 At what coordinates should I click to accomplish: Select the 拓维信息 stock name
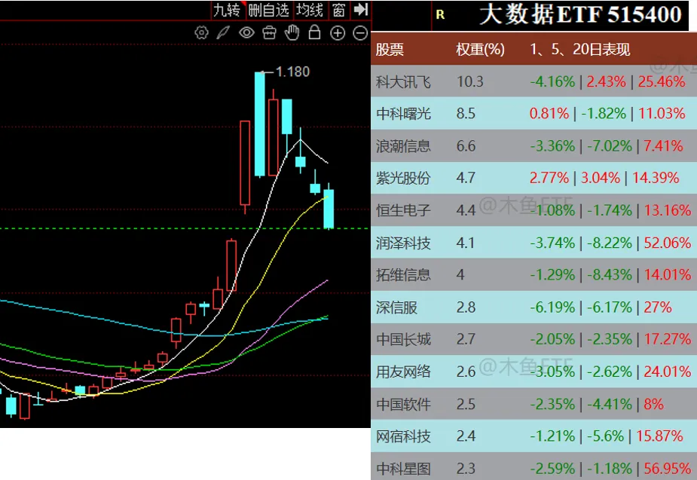[x=403, y=275]
